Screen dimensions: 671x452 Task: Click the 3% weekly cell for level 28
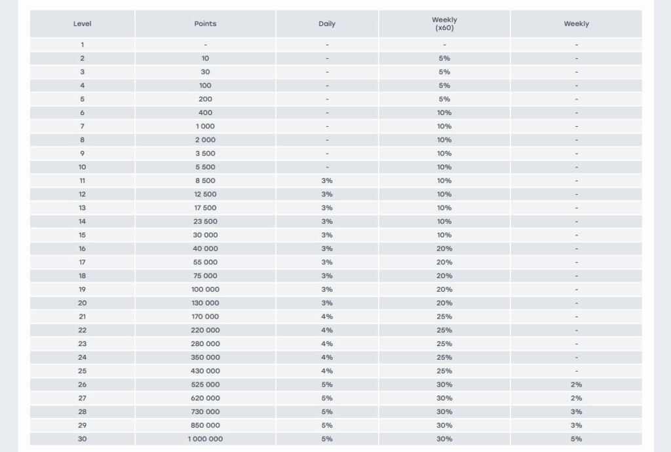[576, 411]
